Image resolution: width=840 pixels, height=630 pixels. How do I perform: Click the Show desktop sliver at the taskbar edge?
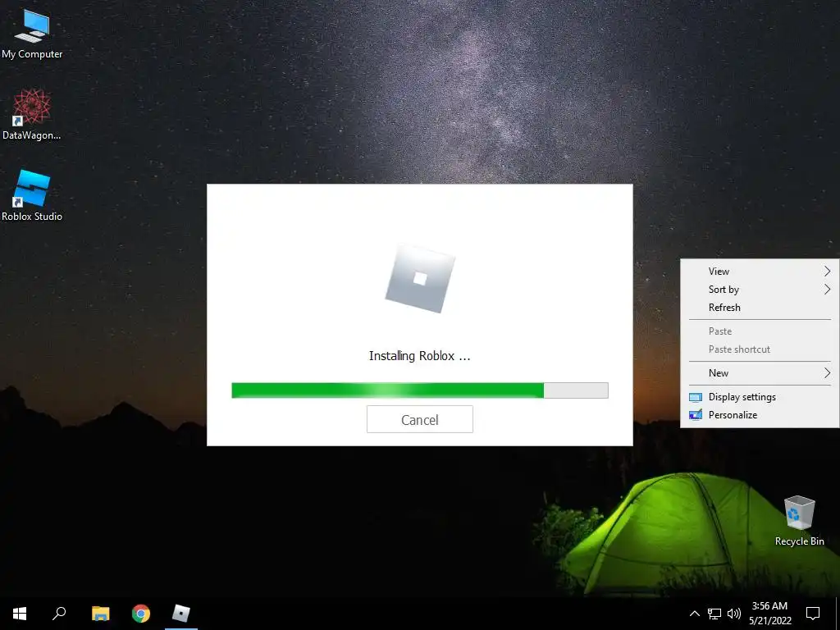click(x=838, y=614)
